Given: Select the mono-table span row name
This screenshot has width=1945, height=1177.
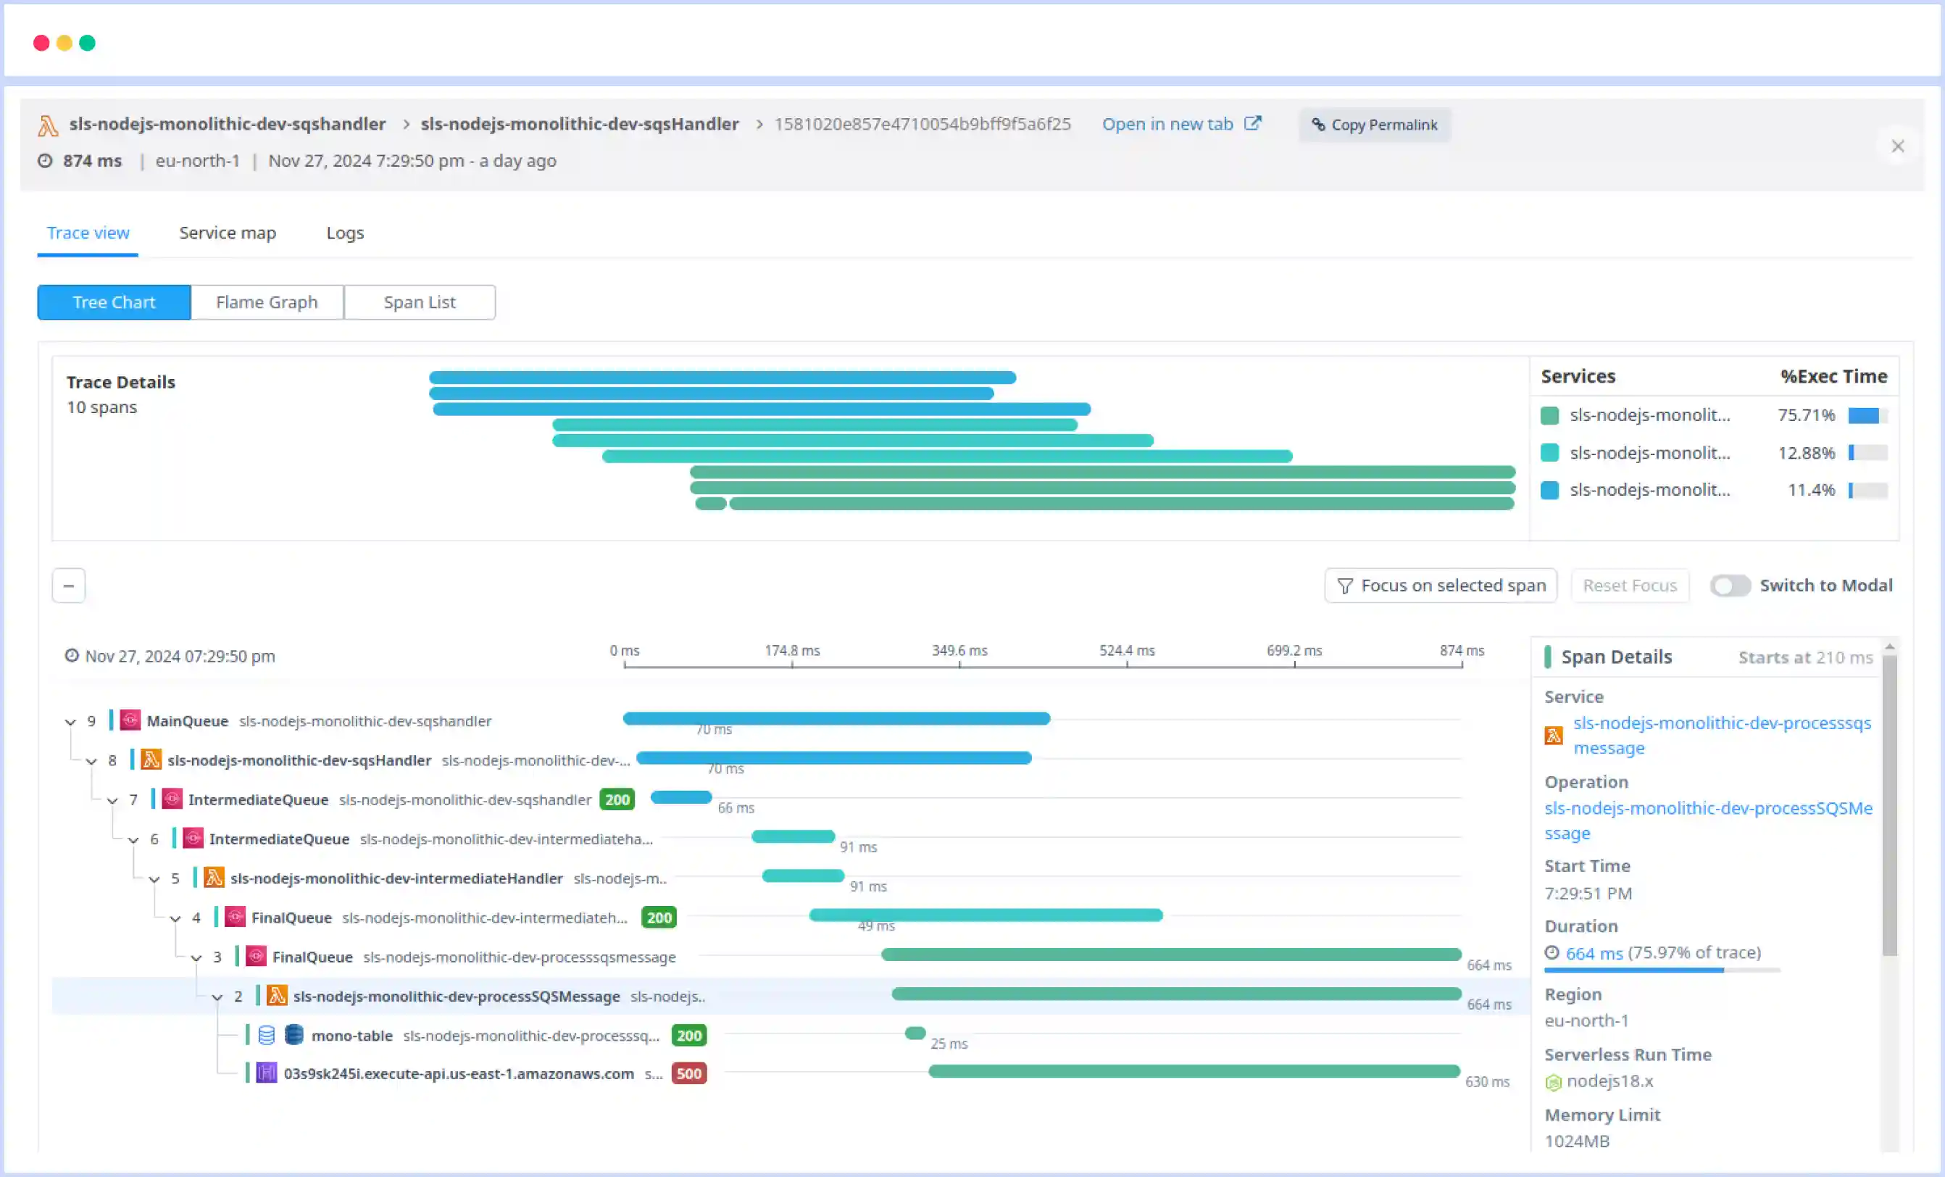Looking at the screenshot, I should [x=352, y=1035].
